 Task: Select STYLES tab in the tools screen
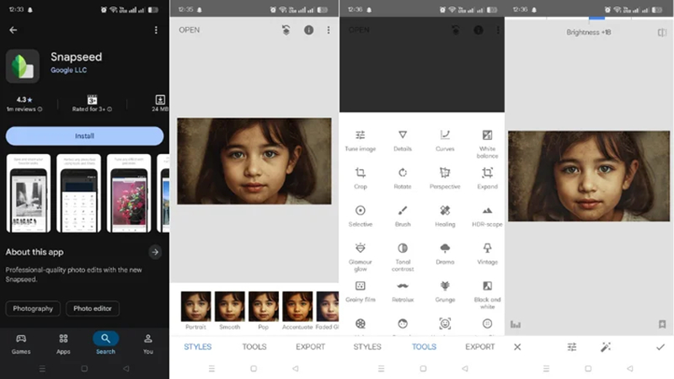[x=367, y=347]
